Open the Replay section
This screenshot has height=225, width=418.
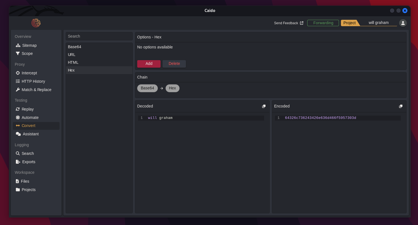pyautogui.click(x=36, y=109)
